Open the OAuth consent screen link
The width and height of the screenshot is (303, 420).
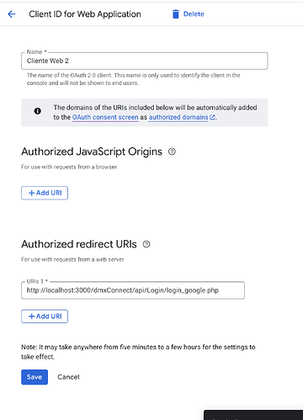[105, 117]
